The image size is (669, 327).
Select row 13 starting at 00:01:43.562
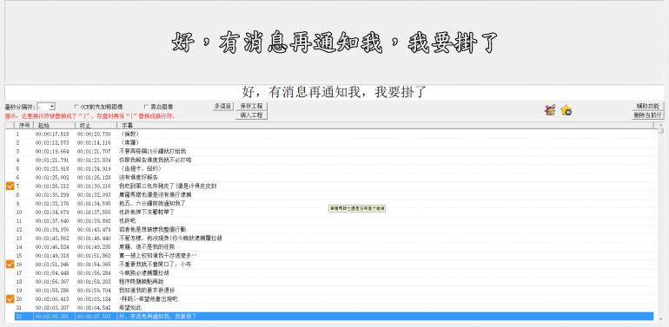334,238
